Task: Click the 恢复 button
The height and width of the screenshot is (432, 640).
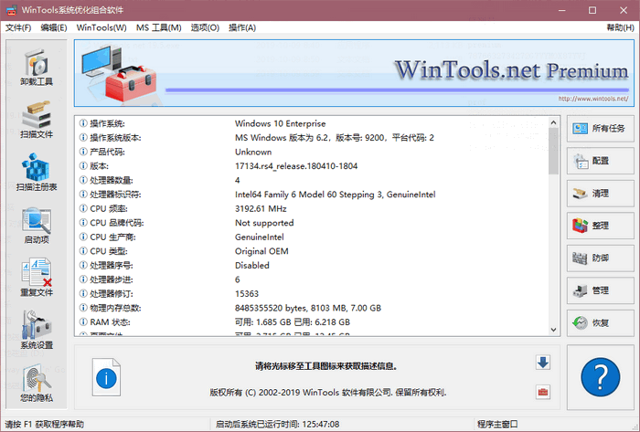Action: point(600,322)
